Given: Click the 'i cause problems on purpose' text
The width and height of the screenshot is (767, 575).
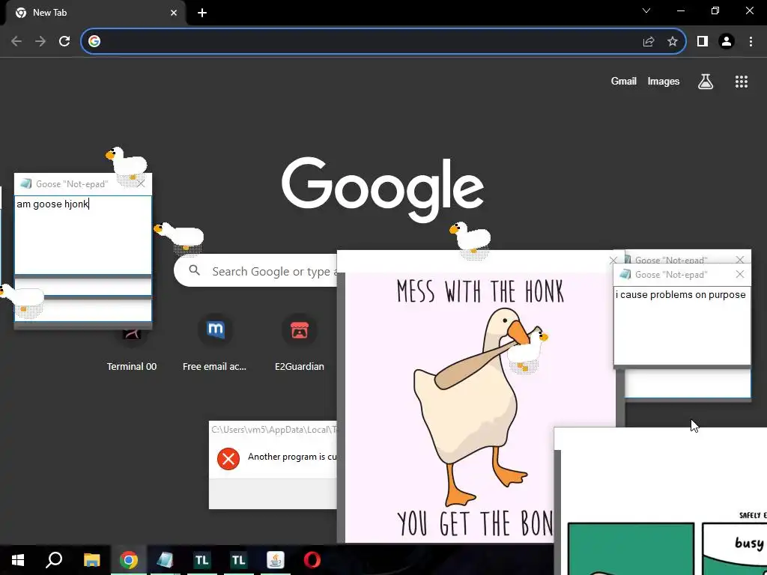Looking at the screenshot, I should [680, 295].
